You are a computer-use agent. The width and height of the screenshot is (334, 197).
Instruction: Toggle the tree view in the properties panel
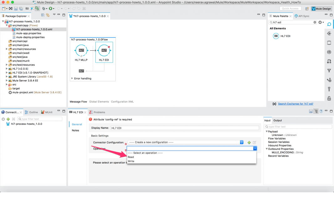(x=316, y=112)
